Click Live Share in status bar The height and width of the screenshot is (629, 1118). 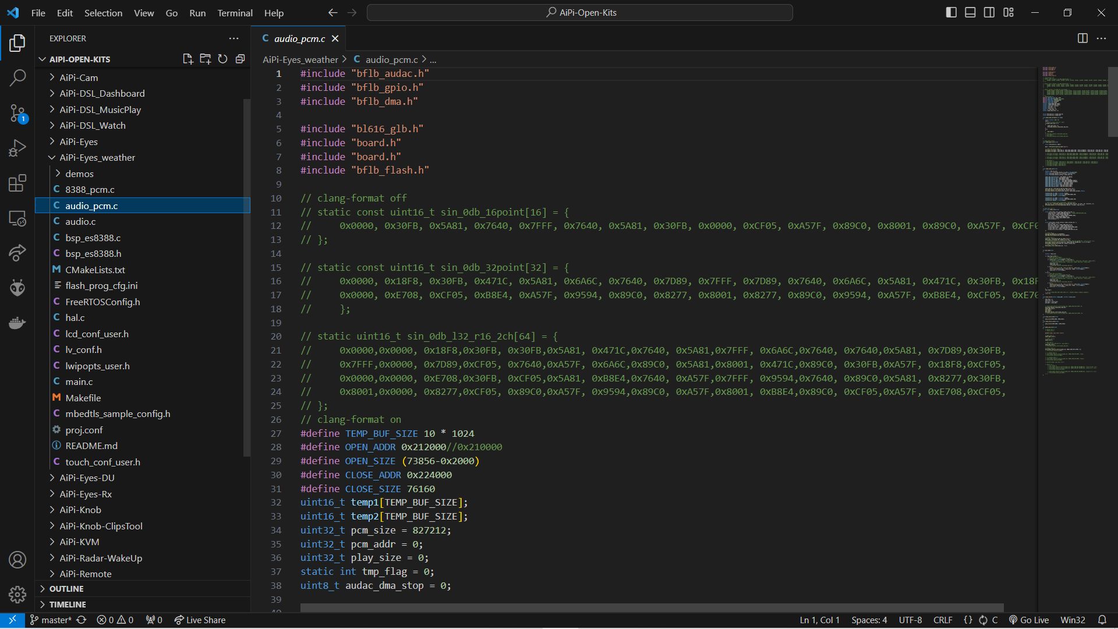point(200,620)
